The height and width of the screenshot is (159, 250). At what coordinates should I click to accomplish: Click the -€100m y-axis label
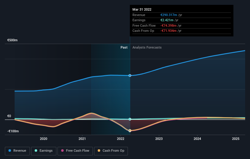click(x=13, y=131)
